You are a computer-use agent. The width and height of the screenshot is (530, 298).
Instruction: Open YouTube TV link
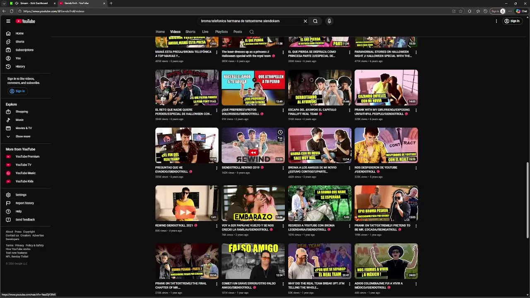click(x=25, y=165)
